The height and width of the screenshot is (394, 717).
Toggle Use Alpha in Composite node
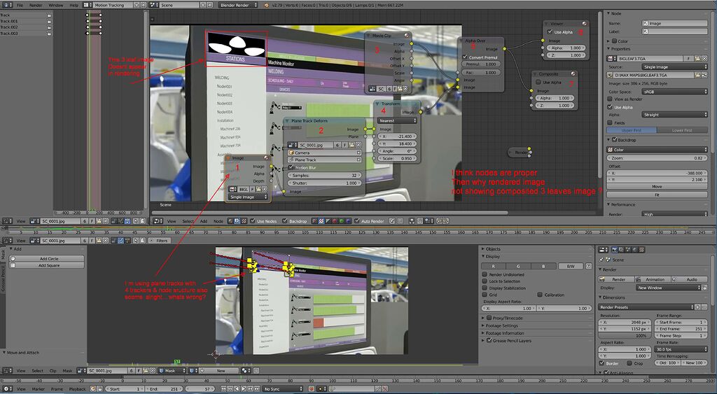[x=538, y=83]
